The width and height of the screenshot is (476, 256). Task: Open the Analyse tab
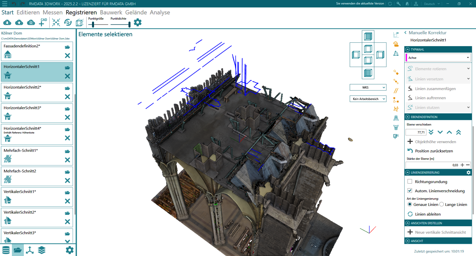pyautogui.click(x=160, y=13)
